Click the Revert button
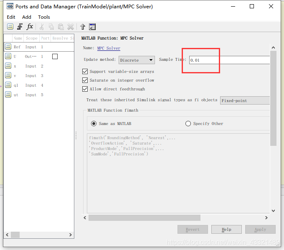Screen dimensions: 284x250 coord(193,230)
